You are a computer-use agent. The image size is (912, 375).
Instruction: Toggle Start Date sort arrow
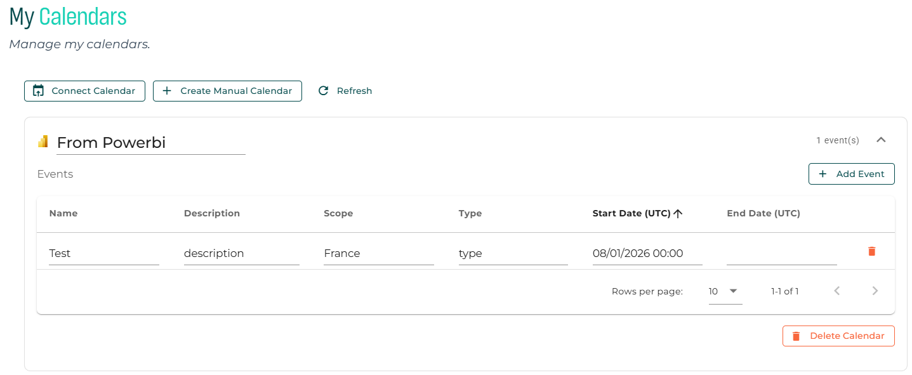point(678,214)
